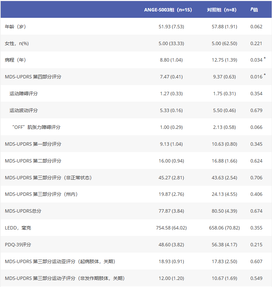Select value 43.63 (2.54)

225,178
